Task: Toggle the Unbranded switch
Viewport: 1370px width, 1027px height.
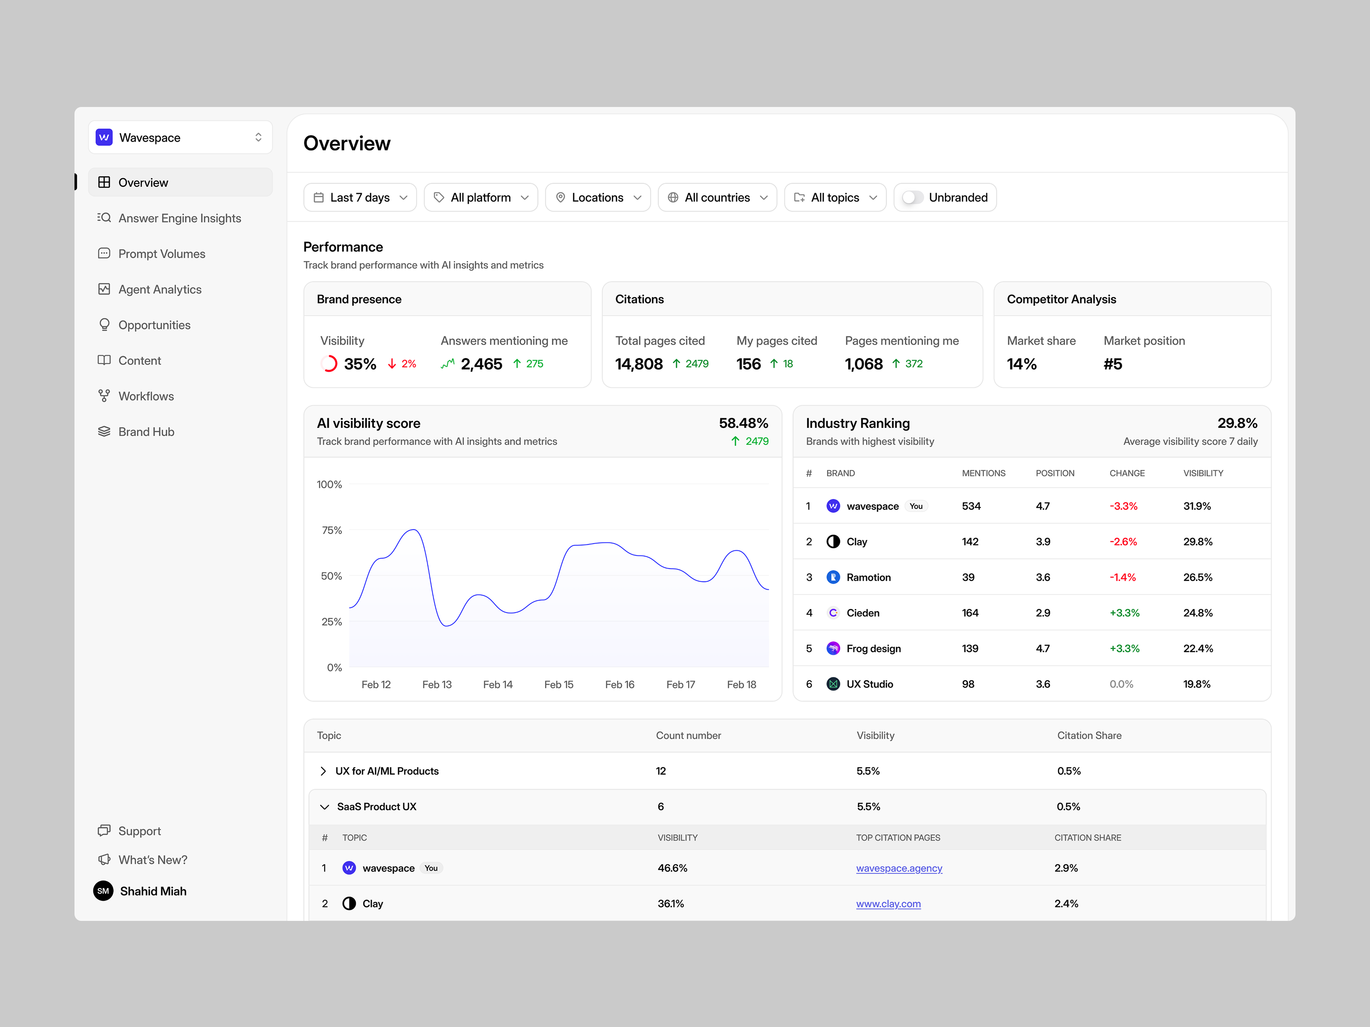Action: 912,197
